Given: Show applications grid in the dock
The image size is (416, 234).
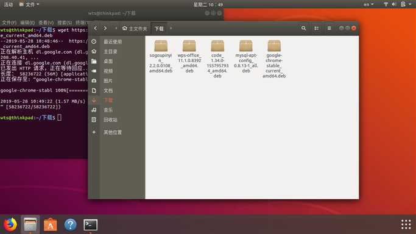Looking at the screenshot, I should point(406,224).
